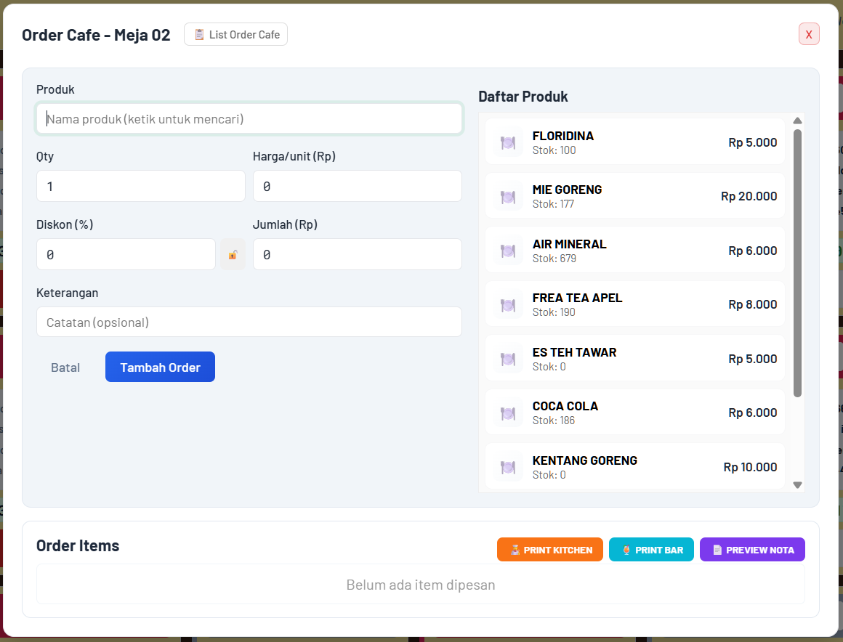Screen dimensions: 843x642
Task: Click the plate icon beside FREA TEA APEL
Action: click(x=508, y=305)
